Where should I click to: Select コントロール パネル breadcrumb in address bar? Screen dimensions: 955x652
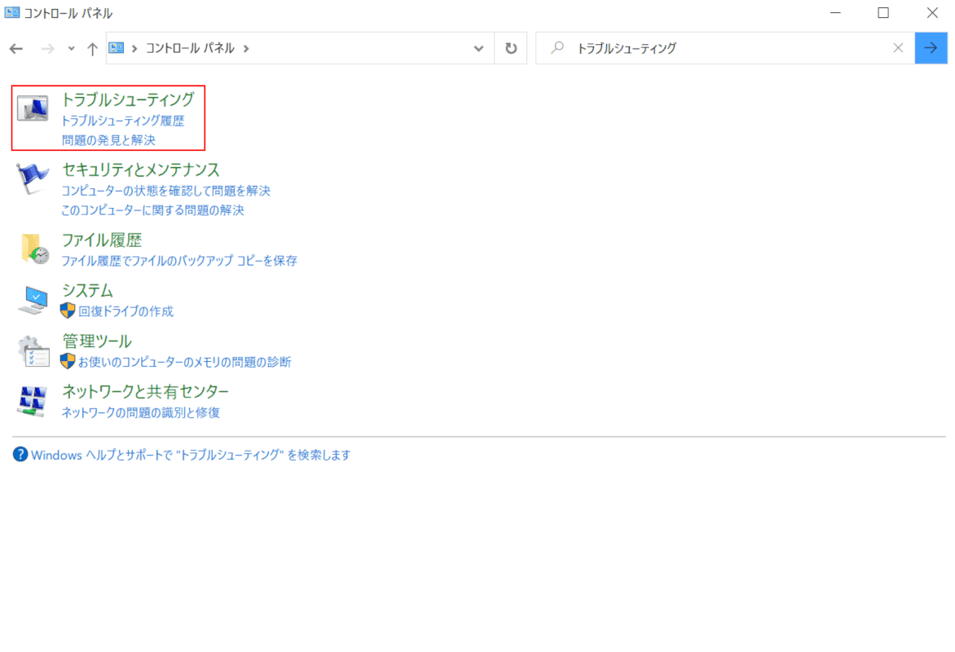[x=190, y=48]
